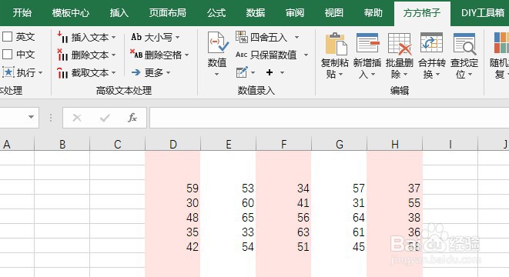Screen dimensions: 509x277
Task: Click the formula bar confirm checkmark icon
Action: (105, 118)
